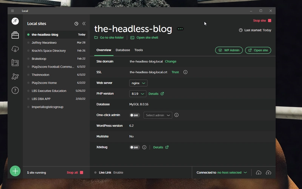302x189 pixels.
Task: Open the Add-ons puzzle icon in sidebar
Action: tap(15, 77)
